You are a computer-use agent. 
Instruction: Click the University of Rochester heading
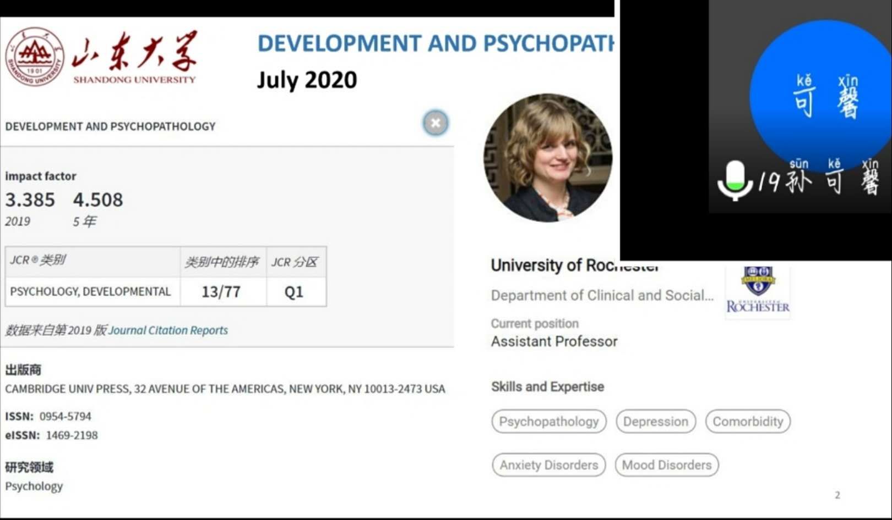(574, 266)
